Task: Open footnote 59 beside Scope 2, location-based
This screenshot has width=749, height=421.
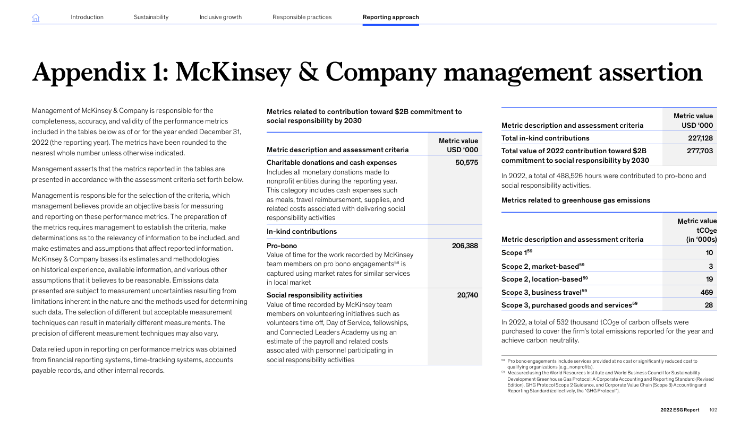Action: [x=585, y=277]
